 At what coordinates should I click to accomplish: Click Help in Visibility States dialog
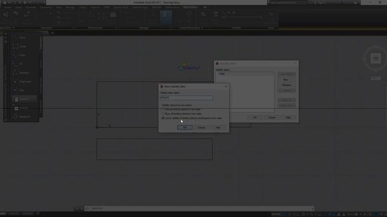[288, 118]
